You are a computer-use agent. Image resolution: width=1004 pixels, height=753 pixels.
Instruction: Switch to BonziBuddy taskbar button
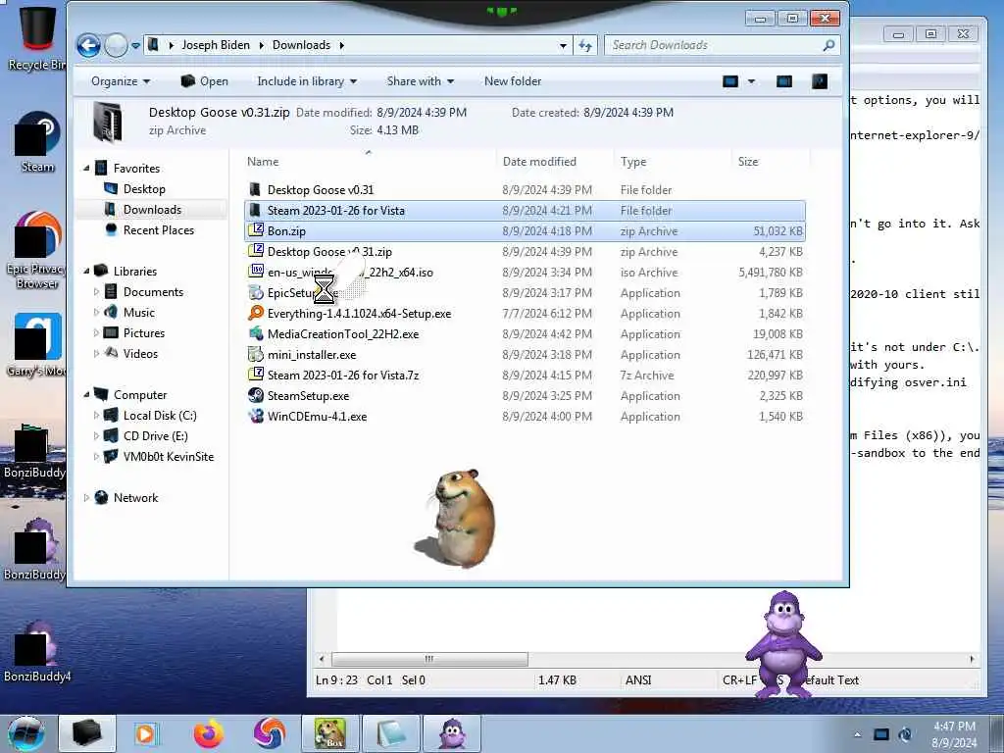[x=452, y=733]
